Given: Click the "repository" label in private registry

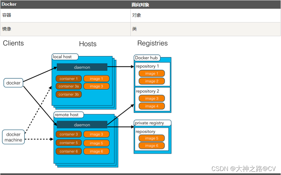Looking at the screenshot, I should tap(145, 131).
